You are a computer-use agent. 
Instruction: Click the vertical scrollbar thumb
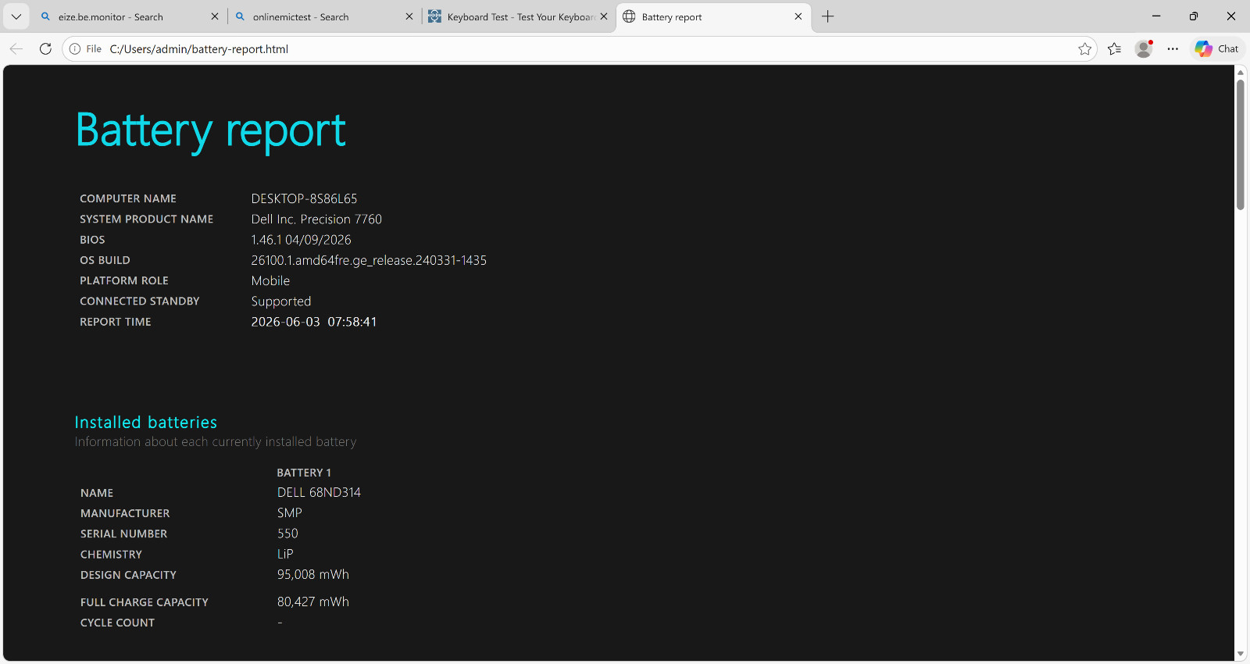coord(1241,145)
